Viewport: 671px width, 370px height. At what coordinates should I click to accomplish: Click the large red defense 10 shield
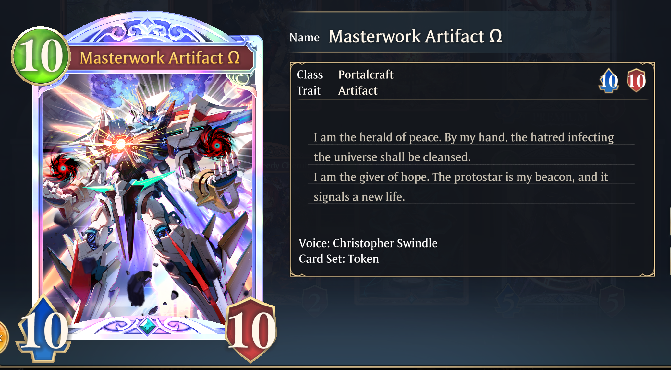point(251,330)
